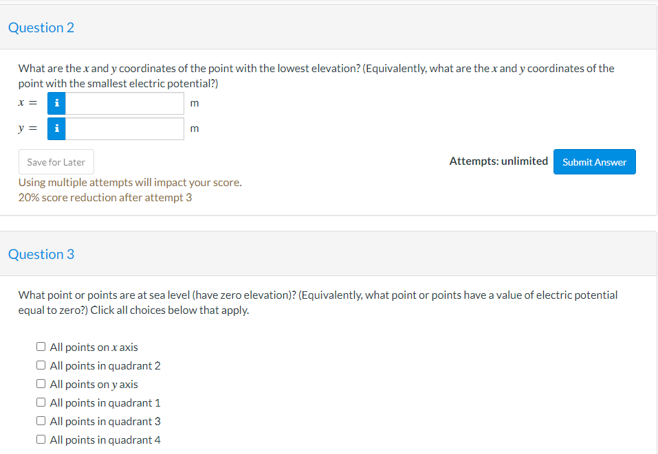The width and height of the screenshot is (658, 454).
Task: Open the info popup beside the y field
Action: (x=56, y=128)
